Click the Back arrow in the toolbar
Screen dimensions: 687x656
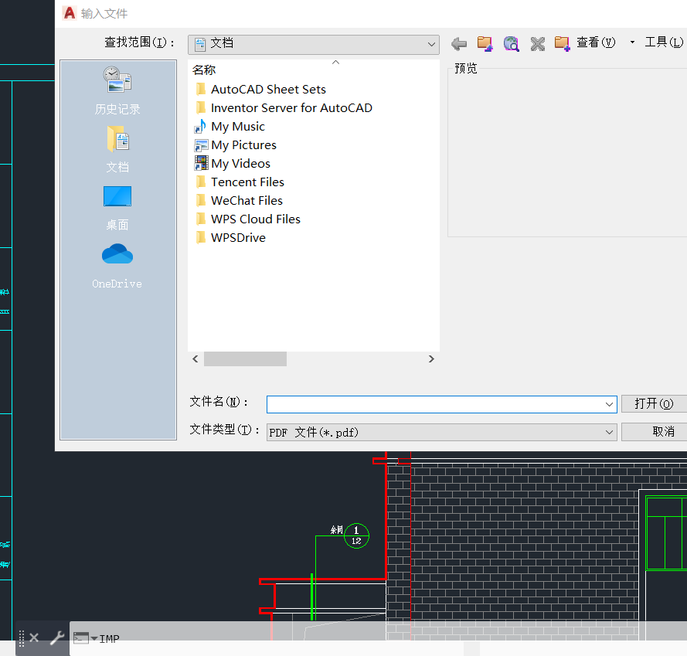(458, 43)
